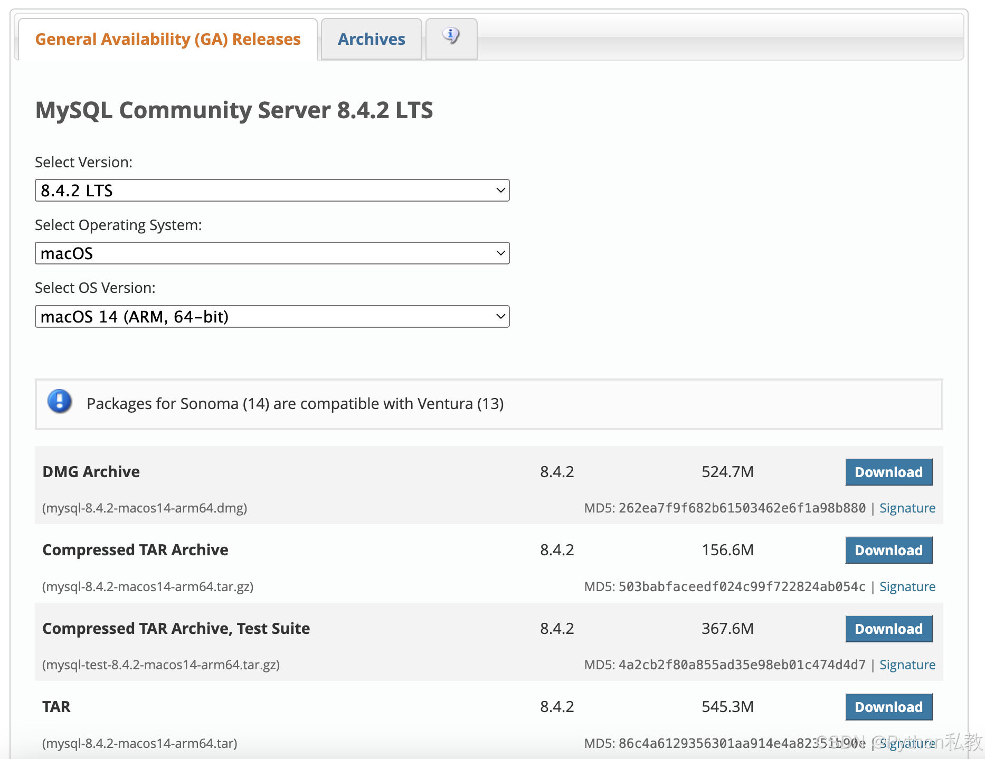Select MD5 value 4a2cb2f80a855ad35e98eb01c474d4d7
Screen dimensions: 985x759
tap(742, 665)
